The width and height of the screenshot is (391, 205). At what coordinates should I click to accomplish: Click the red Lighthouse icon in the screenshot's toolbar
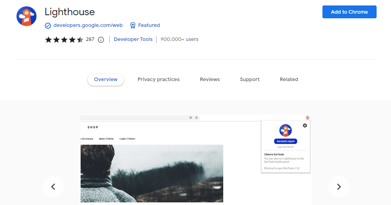(307, 117)
